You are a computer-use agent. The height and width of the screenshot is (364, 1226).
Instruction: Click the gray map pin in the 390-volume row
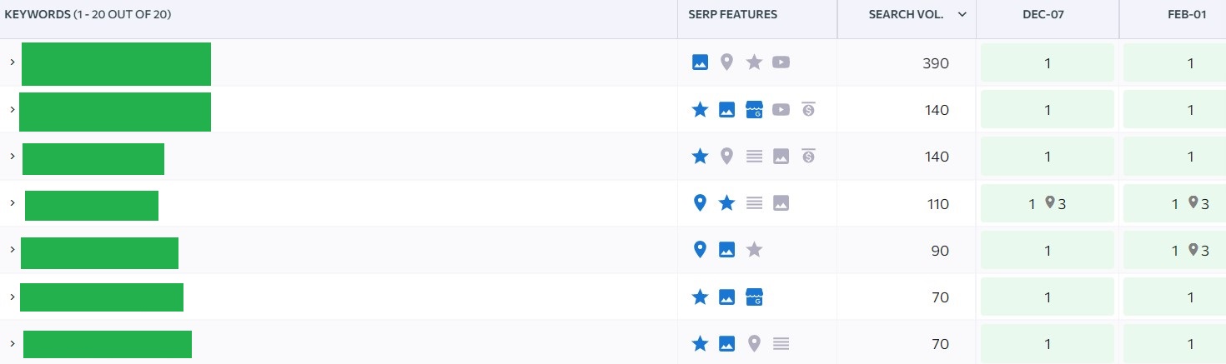click(726, 62)
